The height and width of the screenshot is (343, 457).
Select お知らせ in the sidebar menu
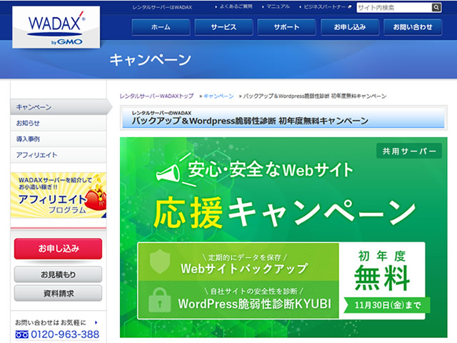click(59, 123)
